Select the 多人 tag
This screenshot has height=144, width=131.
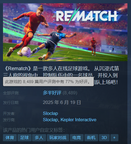pyautogui.click(x=39, y=138)
